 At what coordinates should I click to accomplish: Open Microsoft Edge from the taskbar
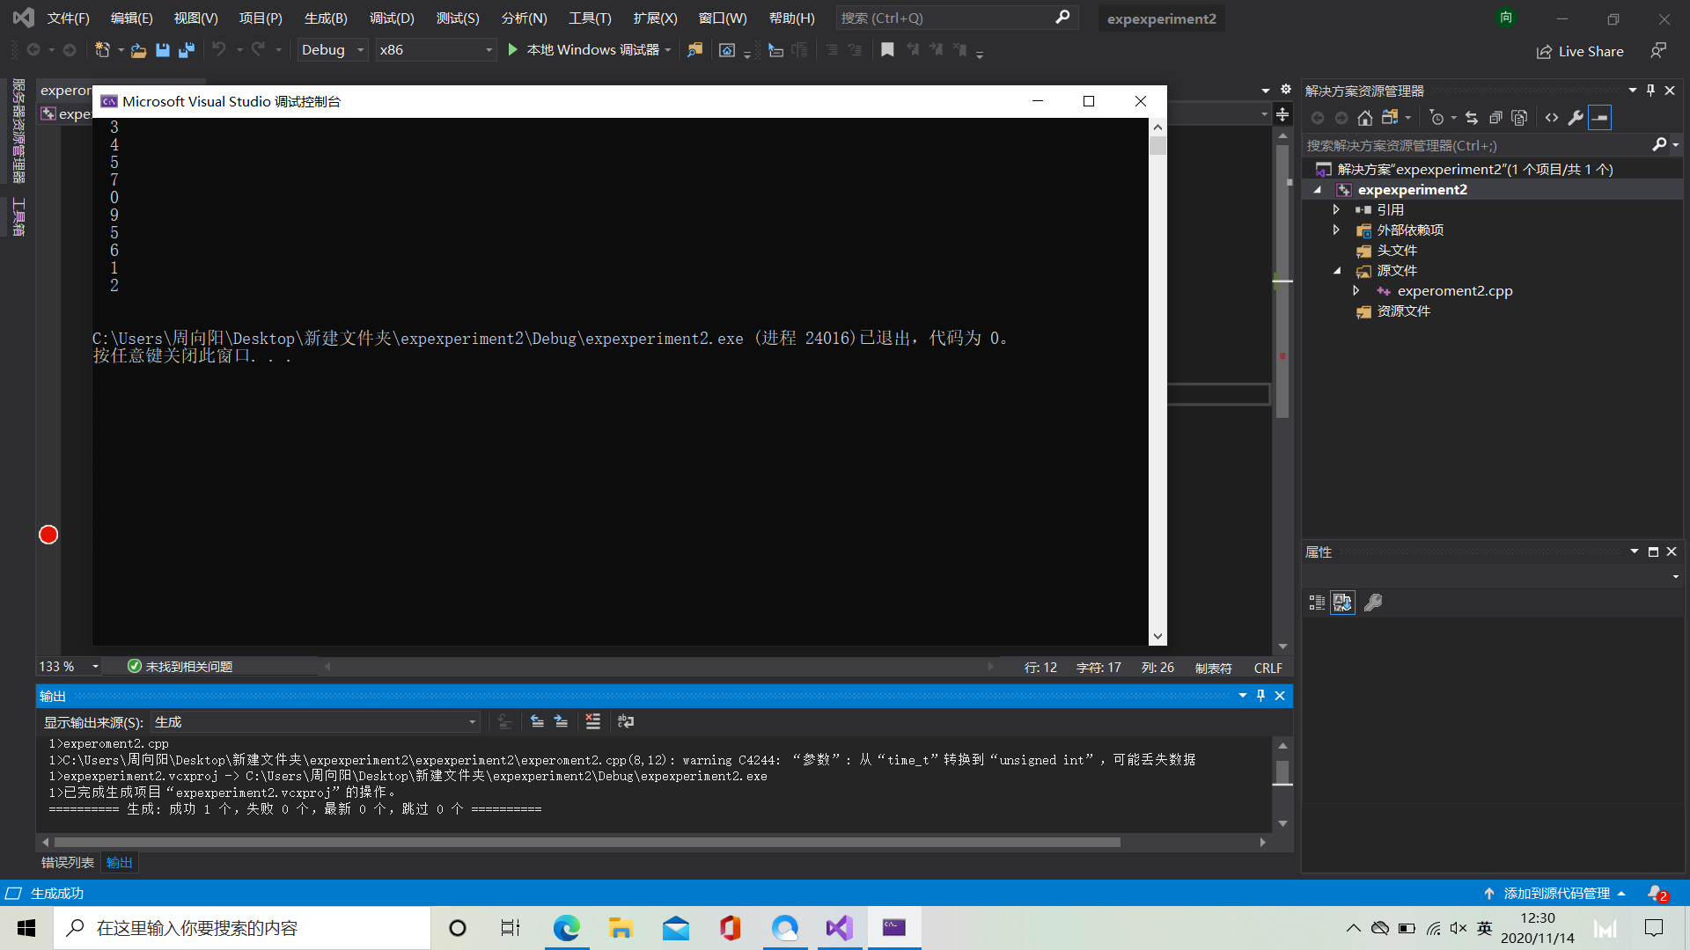(566, 928)
